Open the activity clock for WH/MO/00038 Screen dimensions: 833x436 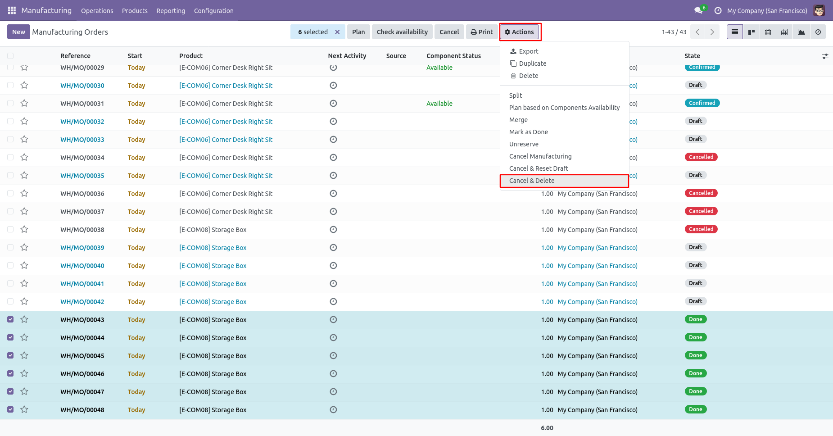pos(333,229)
